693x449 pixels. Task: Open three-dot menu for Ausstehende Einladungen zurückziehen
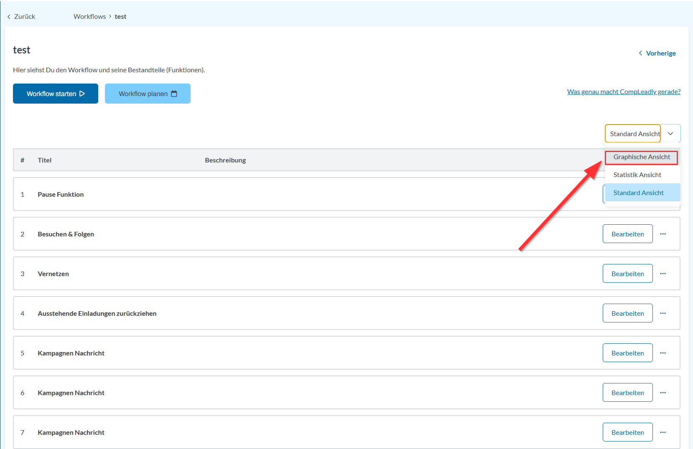click(x=662, y=313)
